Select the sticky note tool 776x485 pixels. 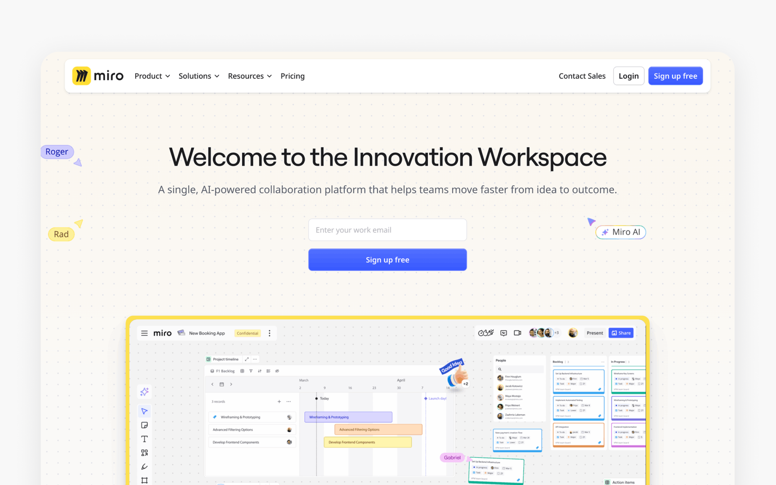pyautogui.click(x=145, y=425)
